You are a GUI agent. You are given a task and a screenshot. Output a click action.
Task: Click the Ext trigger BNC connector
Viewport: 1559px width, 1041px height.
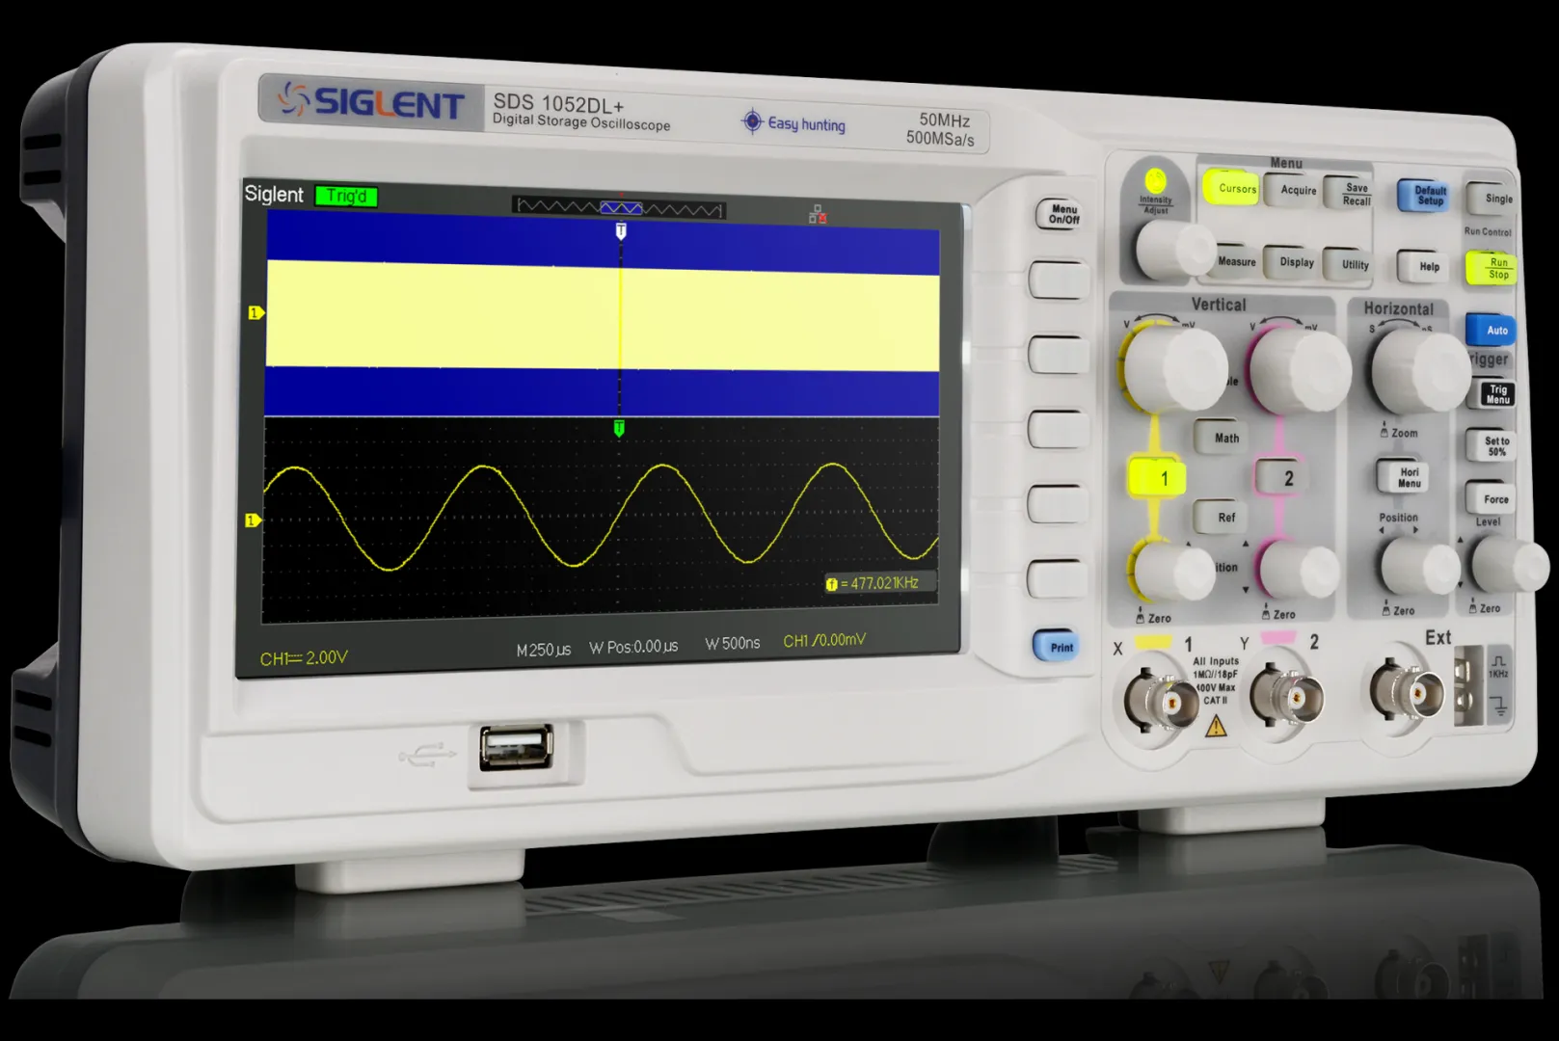click(1409, 690)
